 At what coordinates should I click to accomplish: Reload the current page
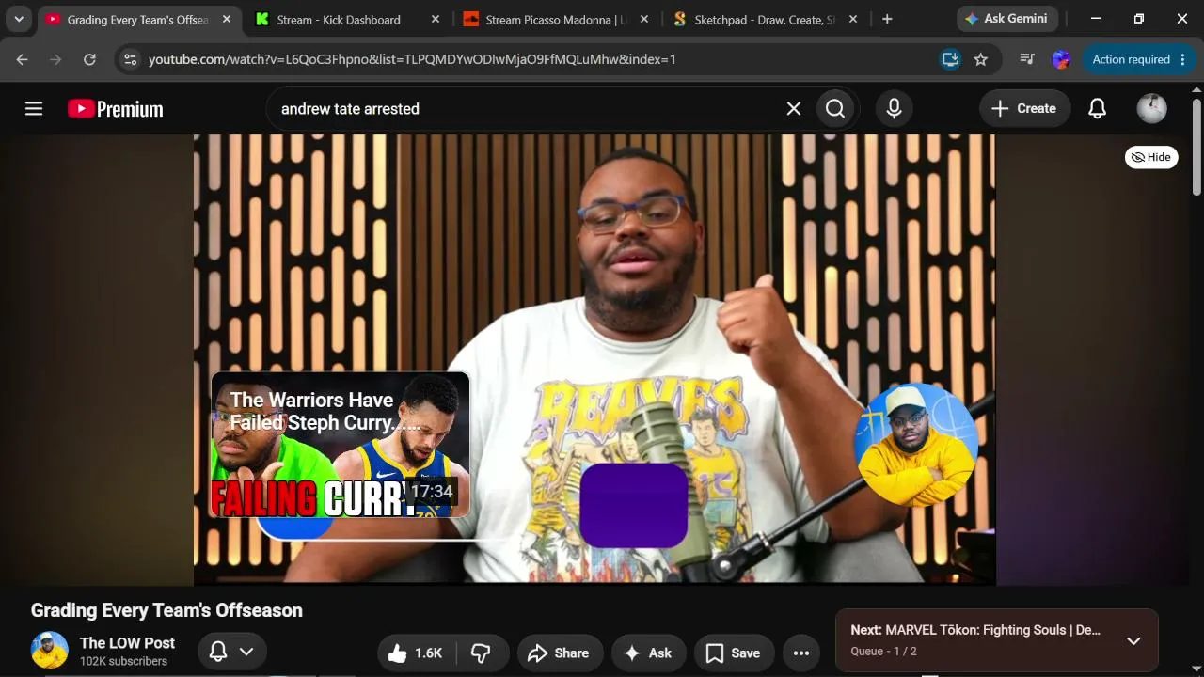point(89,59)
